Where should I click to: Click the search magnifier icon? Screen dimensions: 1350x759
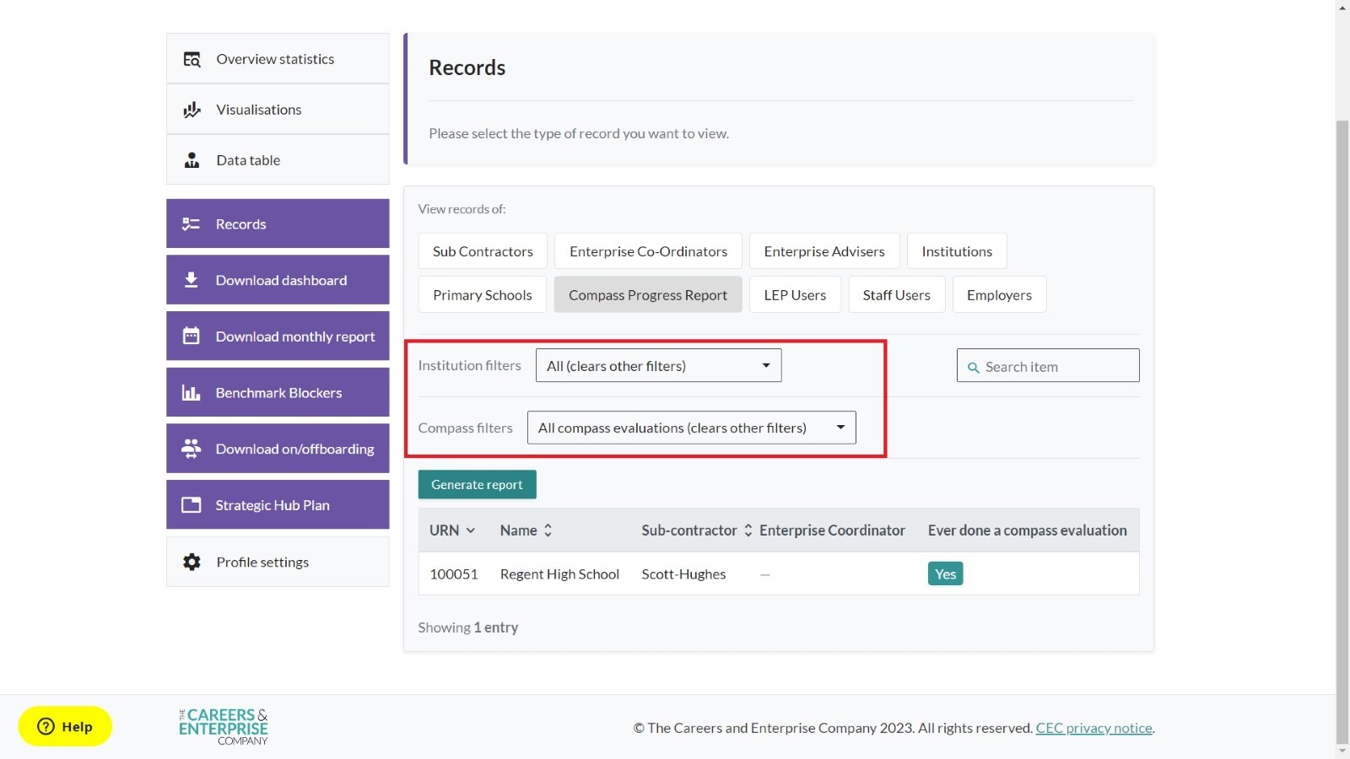click(x=973, y=368)
